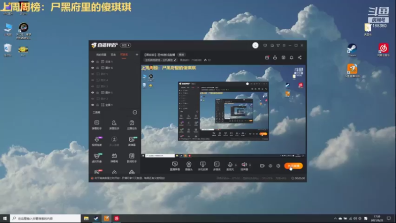
Task: Open File Explorer from the taskbar
Action: (x=86, y=219)
